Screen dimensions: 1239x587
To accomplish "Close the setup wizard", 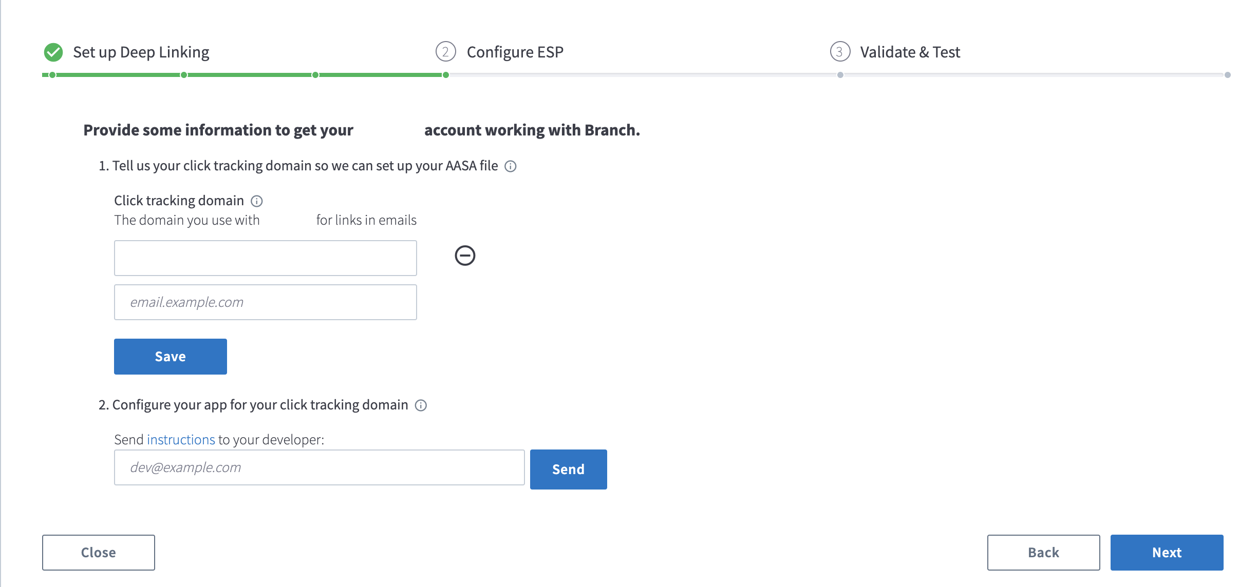I will click(99, 553).
